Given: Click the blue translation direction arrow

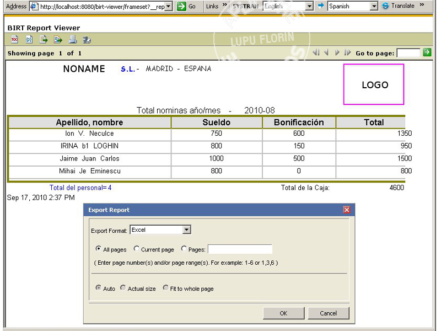Looking at the screenshot, I should [x=321, y=6].
